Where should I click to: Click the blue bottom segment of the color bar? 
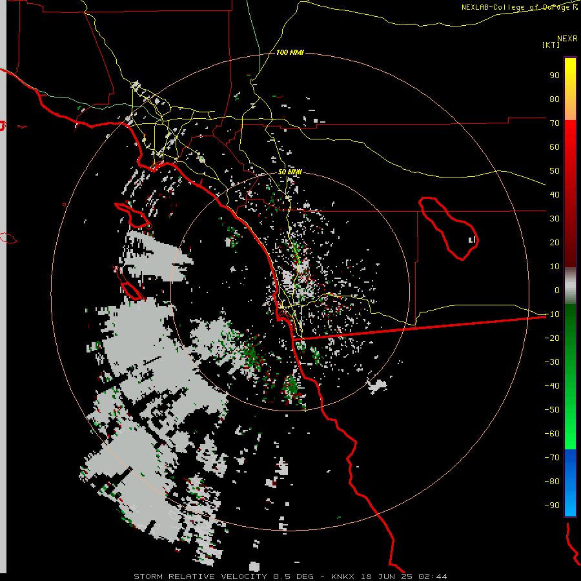point(570,482)
